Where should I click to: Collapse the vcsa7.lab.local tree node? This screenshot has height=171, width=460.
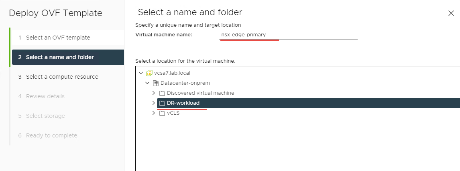tap(140, 73)
